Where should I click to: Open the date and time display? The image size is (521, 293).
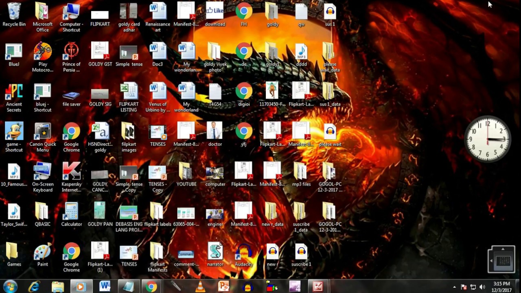click(501, 286)
